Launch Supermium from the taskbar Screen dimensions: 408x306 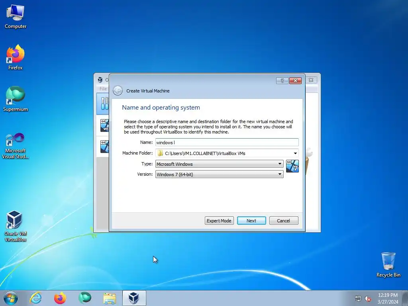tap(85, 298)
